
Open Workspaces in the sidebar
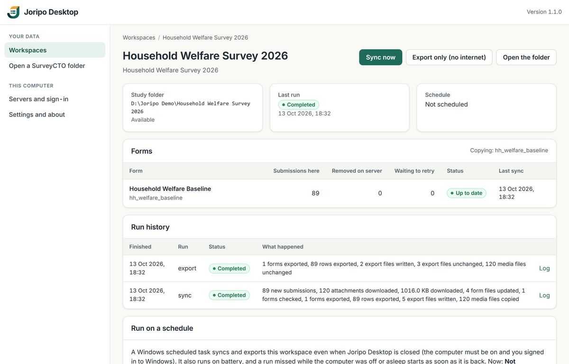pos(55,50)
